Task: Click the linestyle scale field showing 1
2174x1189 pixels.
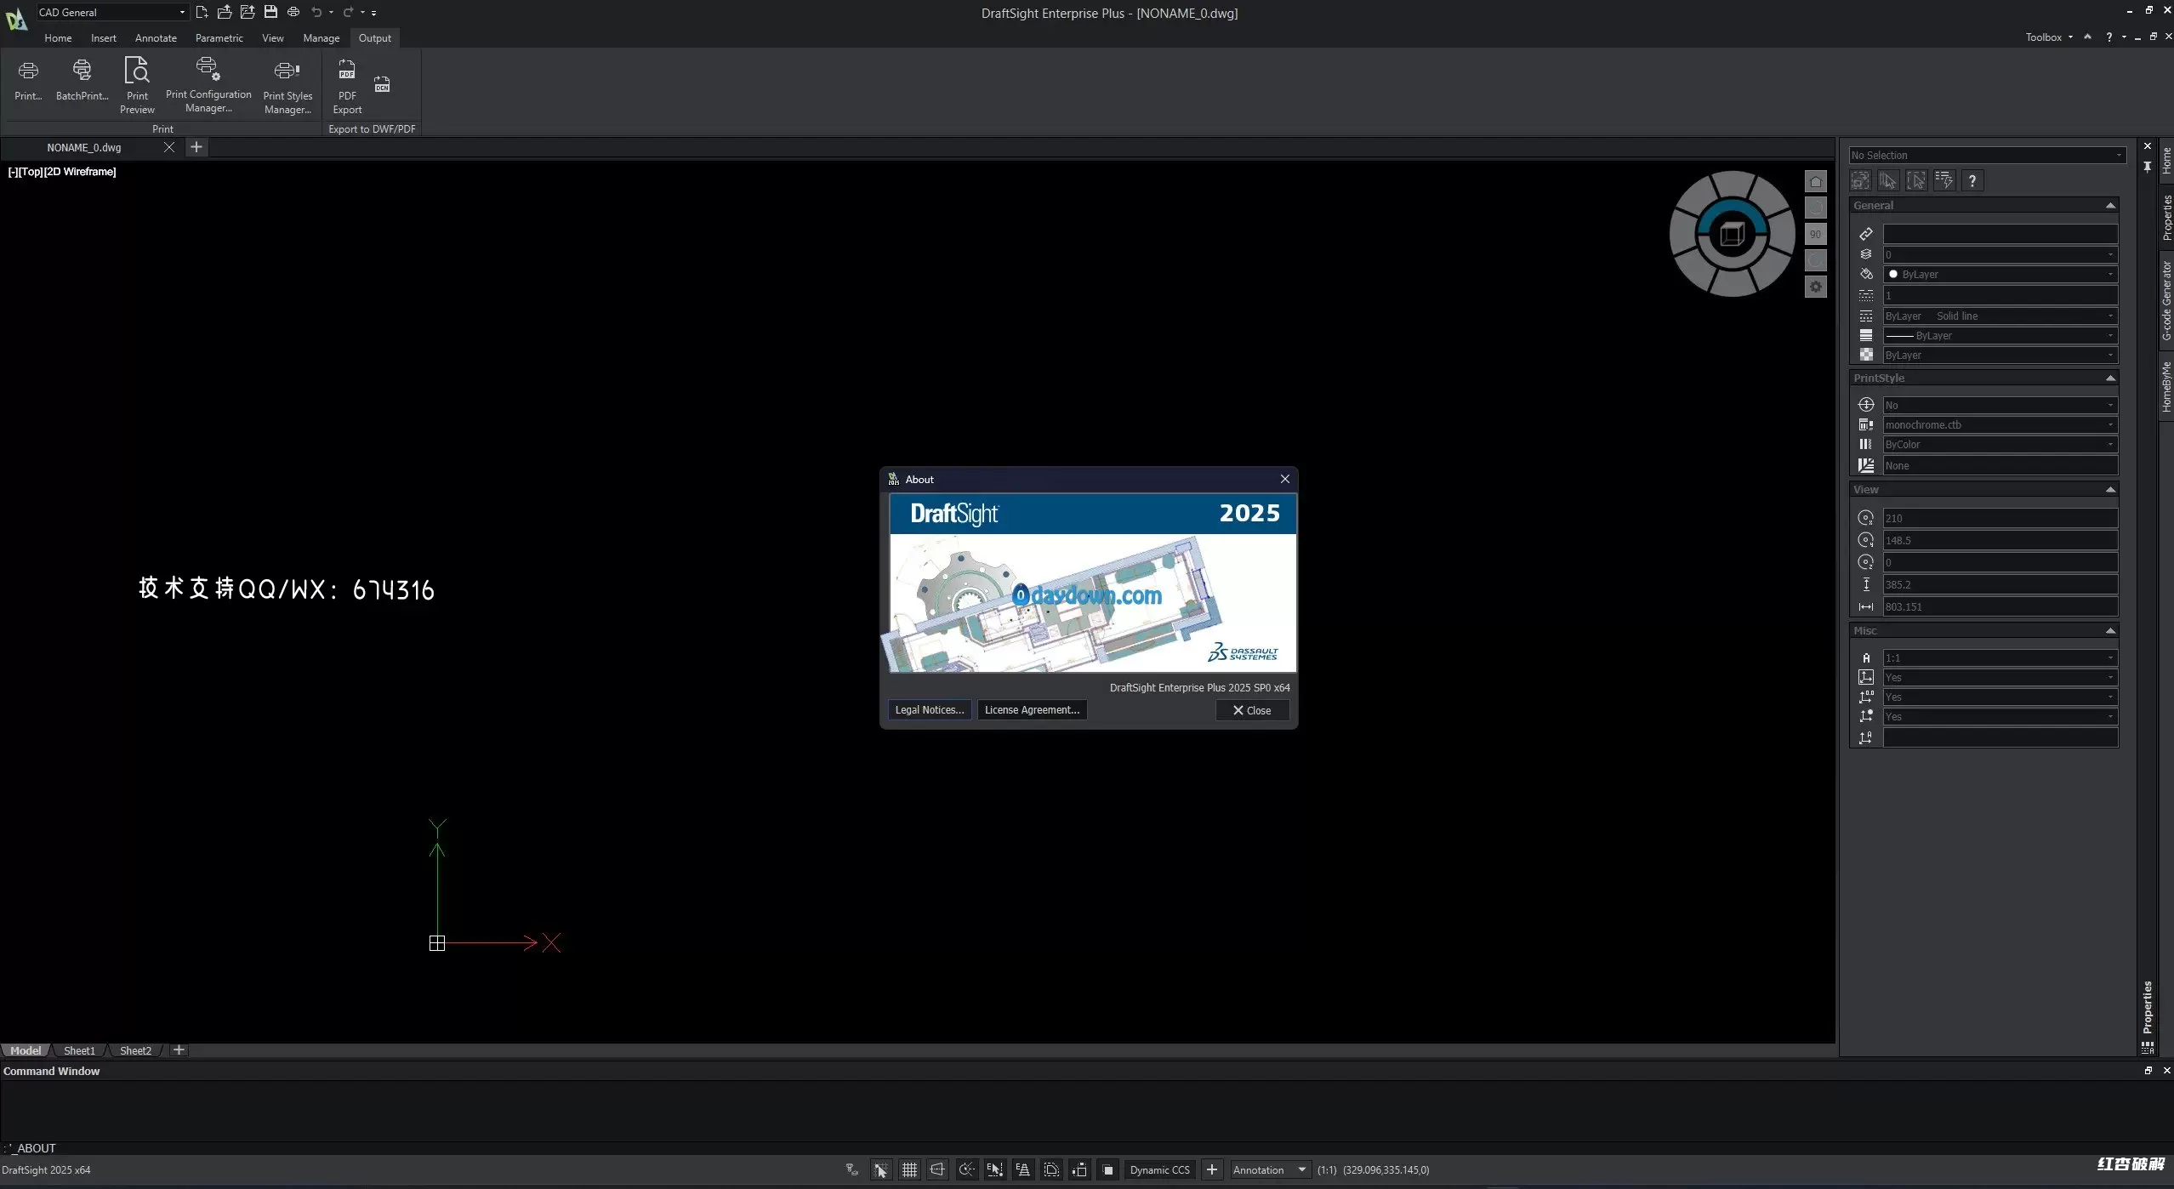Action: click(x=2000, y=295)
